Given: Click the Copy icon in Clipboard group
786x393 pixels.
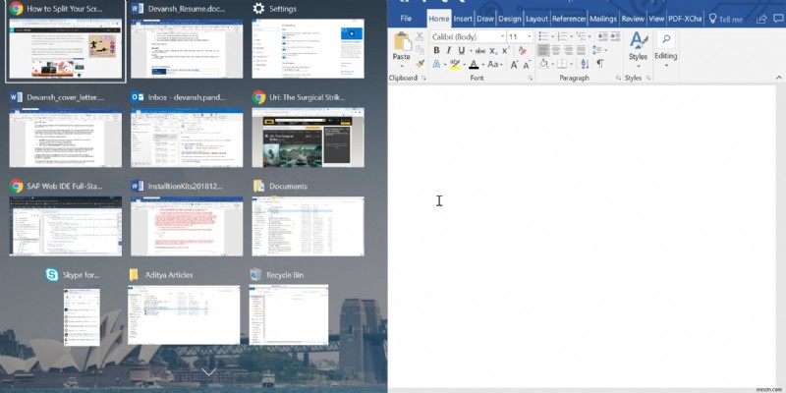Looking at the screenshot, I should (x=421, y=50).
